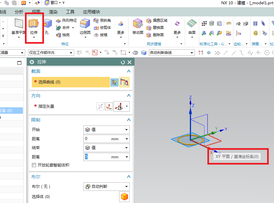Enable the 开放轮廓智能体积 checkbox

point(33,166)
